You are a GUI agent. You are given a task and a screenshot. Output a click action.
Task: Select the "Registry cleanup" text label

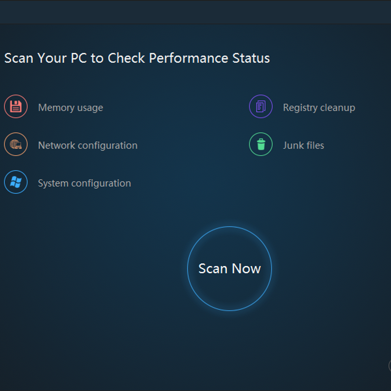tap(319, 108)
